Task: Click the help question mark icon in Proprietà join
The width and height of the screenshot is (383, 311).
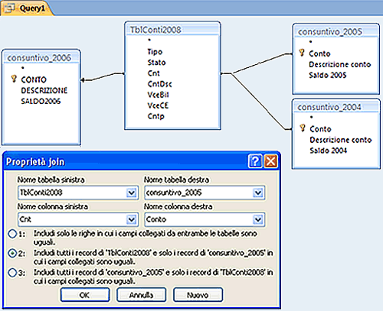Action: click(x=255, y=161)
